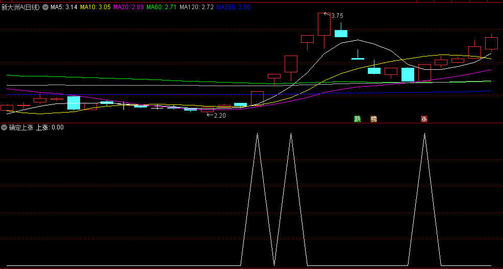Click the 上涨: 0.00 indicator value
Viewport: 503px width, 269px height.
point(49,127)
